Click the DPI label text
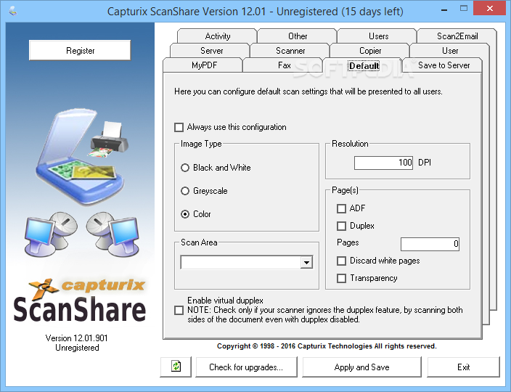Viewport: 511px width, 392px height. 425,163
